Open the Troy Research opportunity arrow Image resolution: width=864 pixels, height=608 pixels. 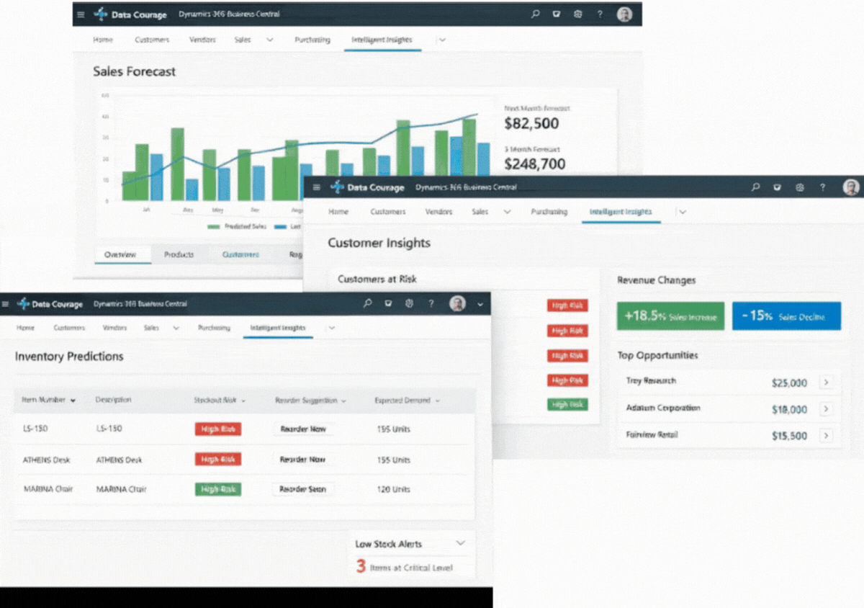click(x=826, y=382)
